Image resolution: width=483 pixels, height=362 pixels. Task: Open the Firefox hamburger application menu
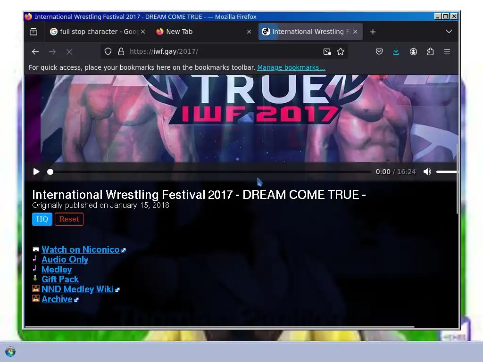tap(447, 51)
